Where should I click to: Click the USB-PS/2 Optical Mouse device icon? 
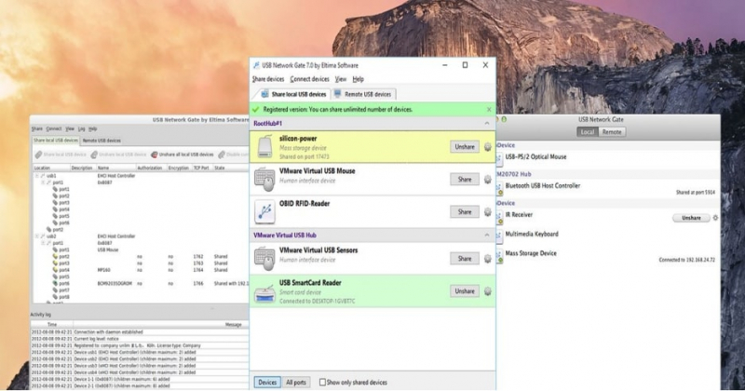pos(499,158)
